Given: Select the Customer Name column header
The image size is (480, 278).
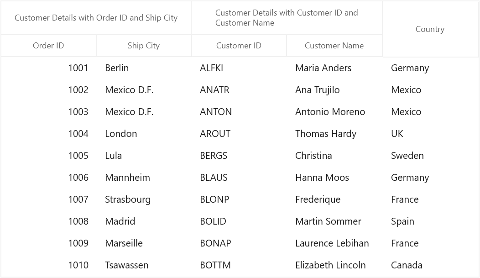Looking at the screenshot, I should 334,46.
